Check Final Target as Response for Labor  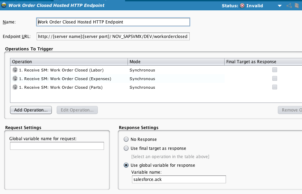click(275, 70)
